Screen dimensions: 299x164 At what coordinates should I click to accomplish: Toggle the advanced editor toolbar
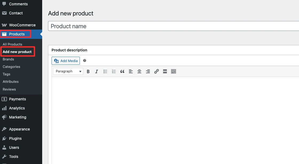coord(174,71)
